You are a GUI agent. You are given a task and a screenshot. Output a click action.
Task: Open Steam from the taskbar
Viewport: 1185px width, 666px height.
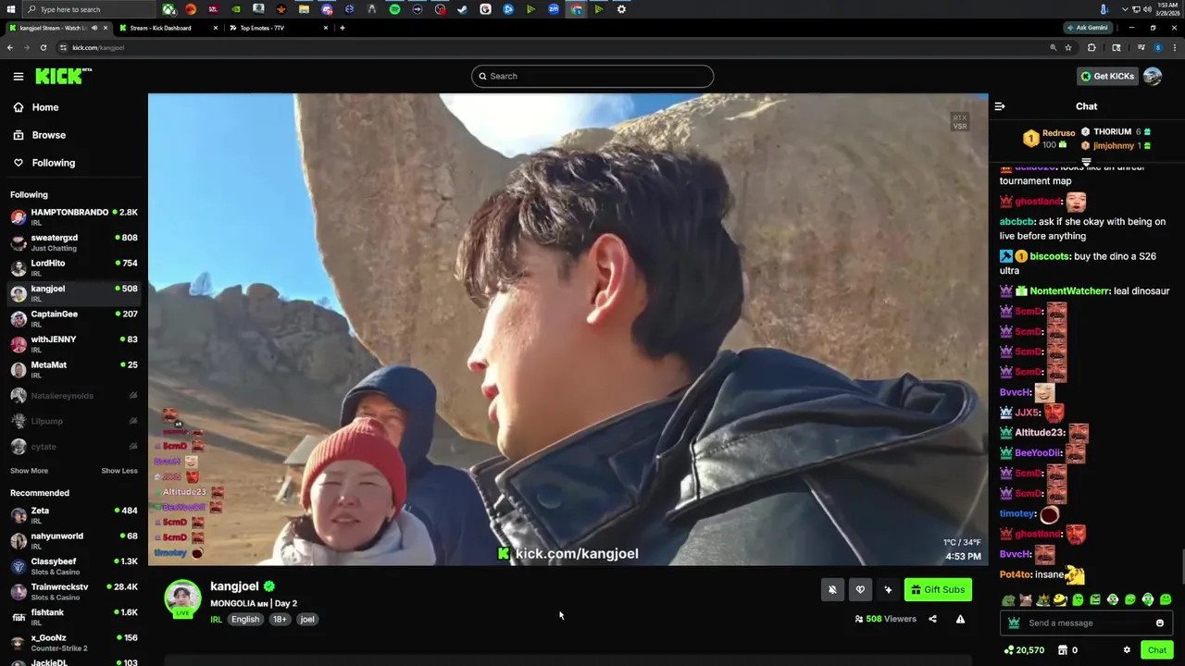point(463,9)
